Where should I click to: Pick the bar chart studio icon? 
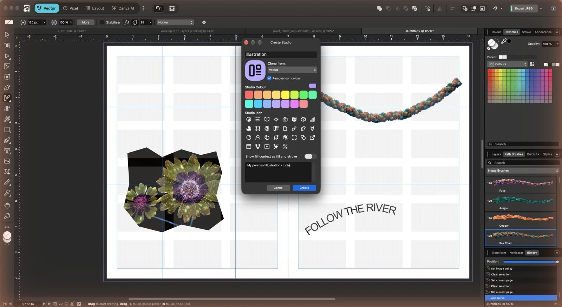(312, 119)
